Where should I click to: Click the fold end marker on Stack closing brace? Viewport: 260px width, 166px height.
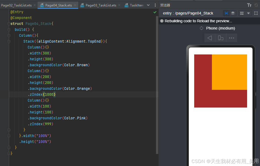pos(9,130)
